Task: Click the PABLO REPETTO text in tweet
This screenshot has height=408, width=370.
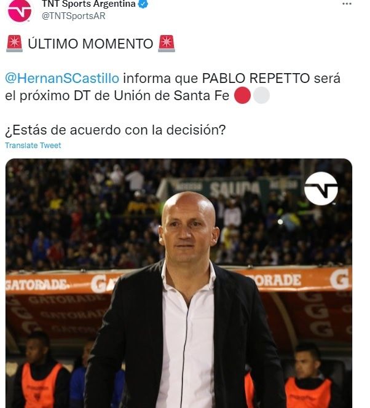Action: pyautogui.click(x=256, y=78)
